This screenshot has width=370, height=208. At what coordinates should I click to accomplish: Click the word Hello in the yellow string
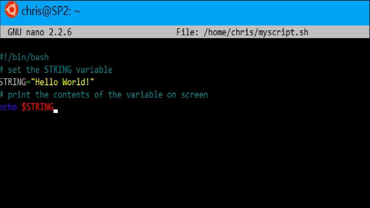(46, 82)
